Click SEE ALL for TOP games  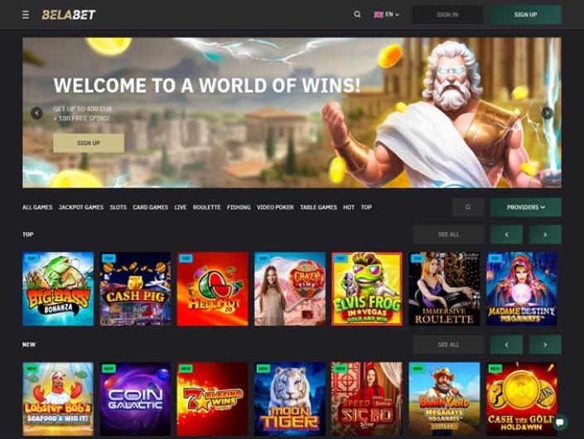pyautogui.click(x=448, y=234)
